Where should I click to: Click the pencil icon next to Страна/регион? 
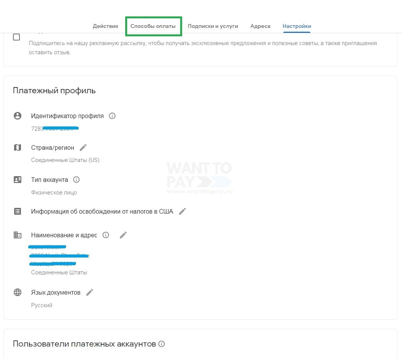pyautogui.click(x=83, y=147)
